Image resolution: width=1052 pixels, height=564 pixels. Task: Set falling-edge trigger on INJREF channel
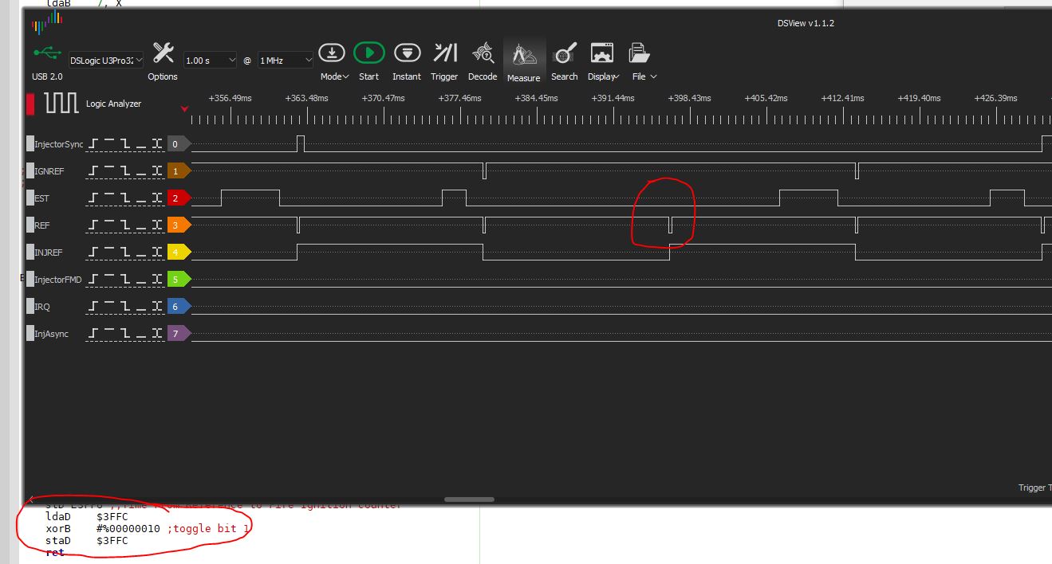[x=125, y=253]
